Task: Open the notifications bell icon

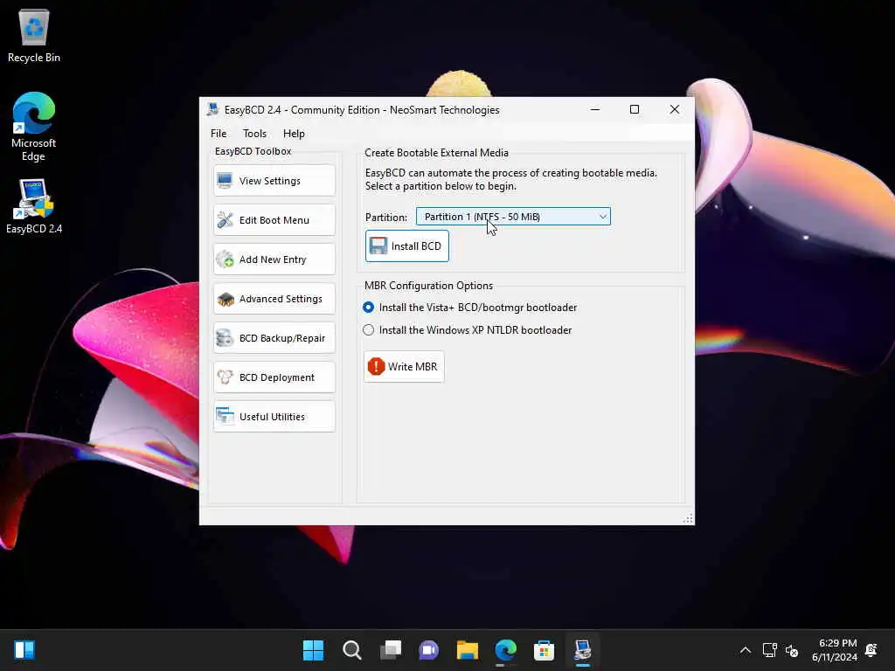Action: 871,650
